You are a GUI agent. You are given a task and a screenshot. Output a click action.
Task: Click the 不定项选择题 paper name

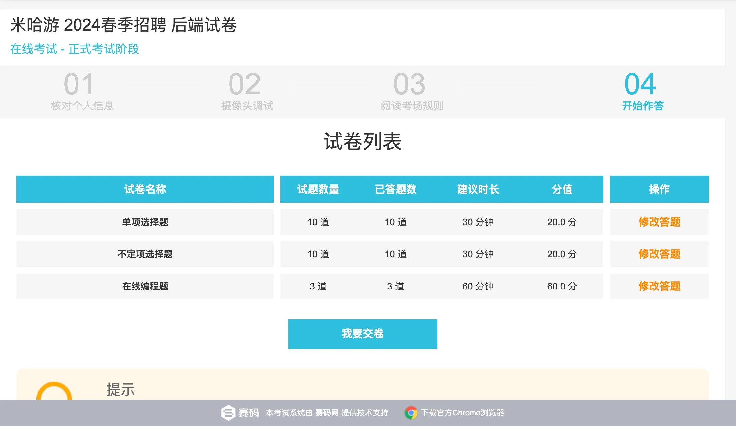tap(145, 254)
